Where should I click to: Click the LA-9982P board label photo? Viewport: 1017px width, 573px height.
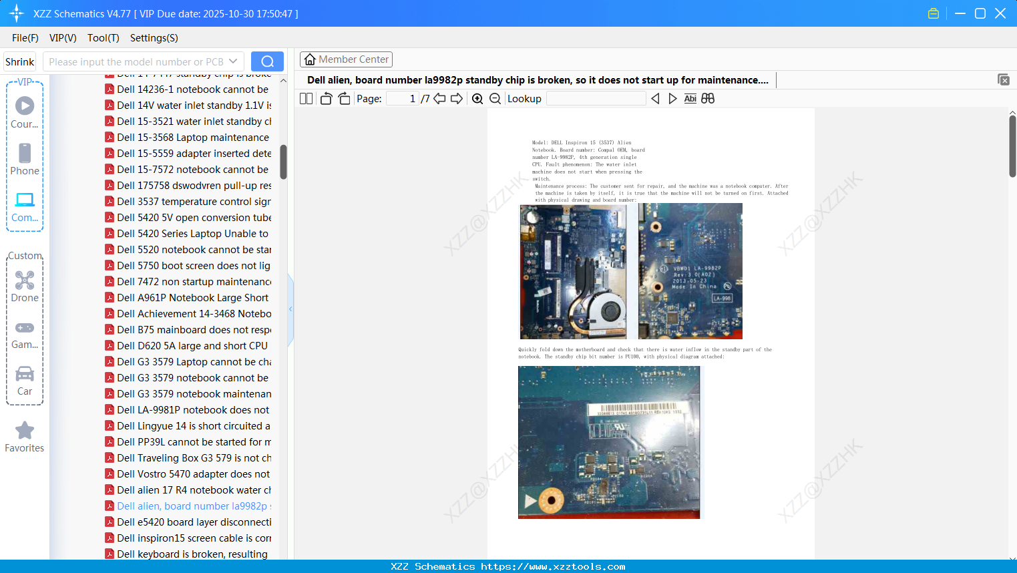pos(690,271)
